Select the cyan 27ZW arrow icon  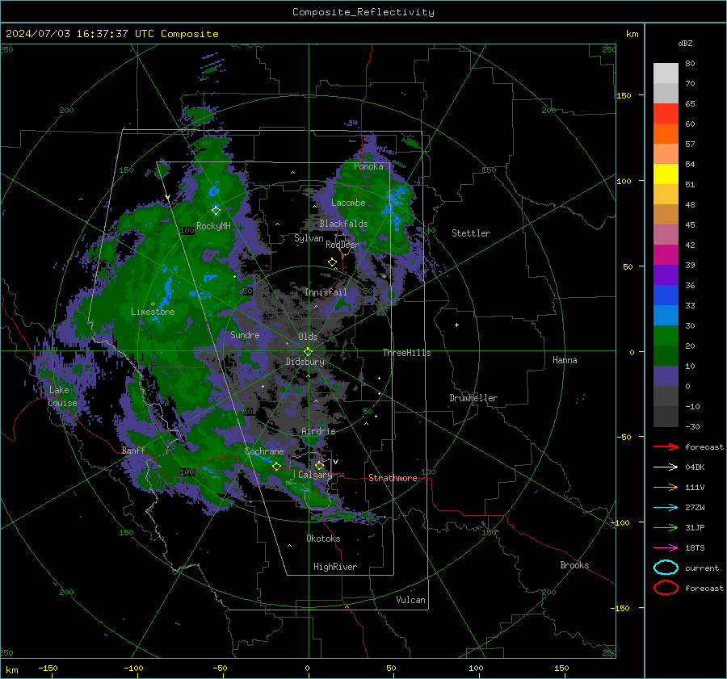666,508
